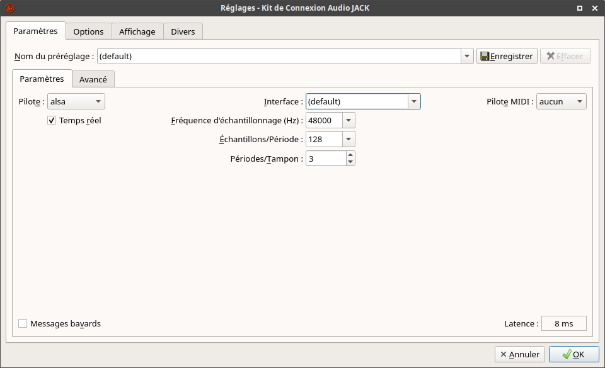Maximize the Réglages window
The height and width of the screenshot is (368, 605).
pos(580,8)
